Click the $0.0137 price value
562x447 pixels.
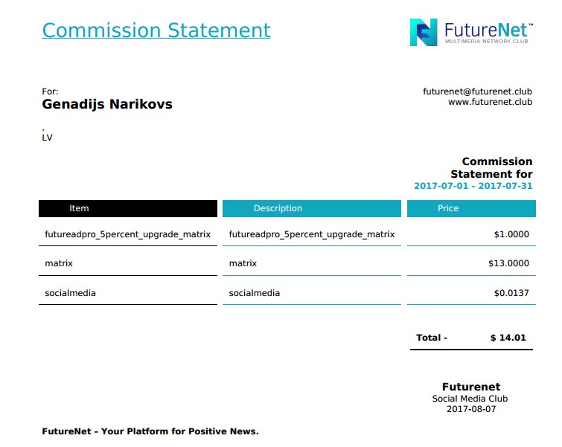pyautogui.click(x=511, y=293)
